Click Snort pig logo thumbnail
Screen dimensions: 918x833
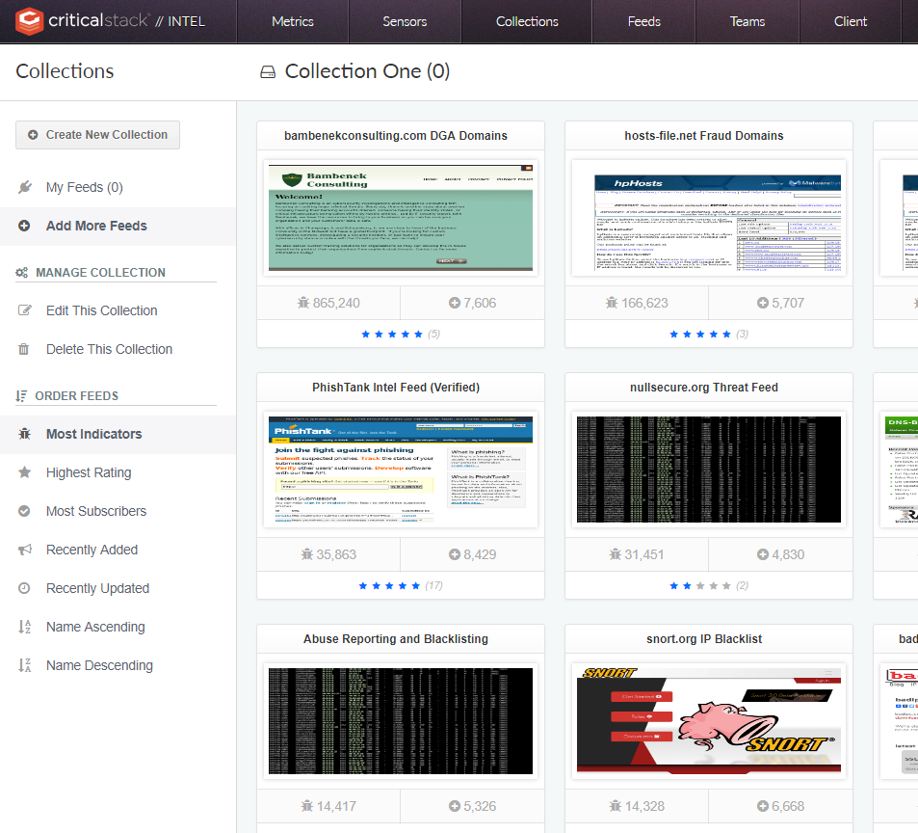(708, 721)
